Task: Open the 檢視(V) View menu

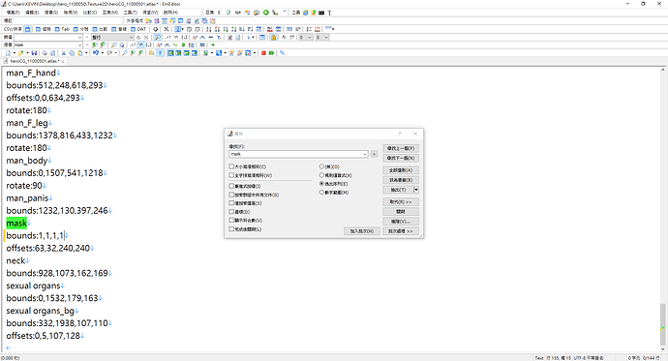Action: pyautogui.click(x=71, y=13)
